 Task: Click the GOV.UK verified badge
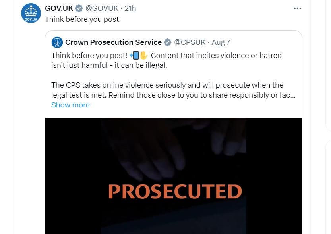click(79, 8)
